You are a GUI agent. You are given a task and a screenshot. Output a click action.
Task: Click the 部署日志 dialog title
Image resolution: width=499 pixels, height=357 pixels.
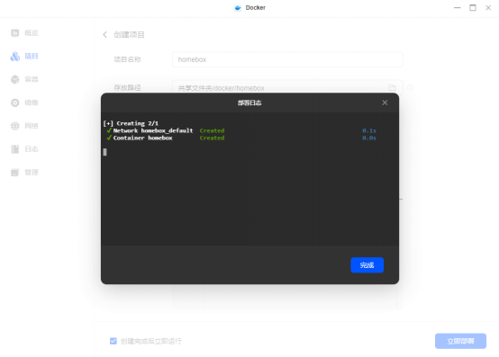(x=249, y=103)
